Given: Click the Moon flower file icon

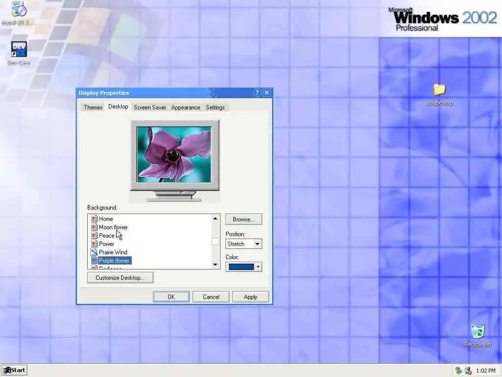Looking at the screenshot, I should coord(94,227).
